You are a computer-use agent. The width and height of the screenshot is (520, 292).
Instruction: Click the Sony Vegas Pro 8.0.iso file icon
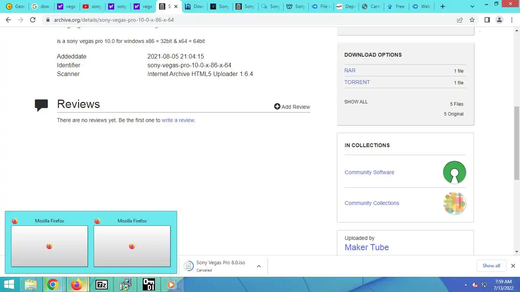189,266
